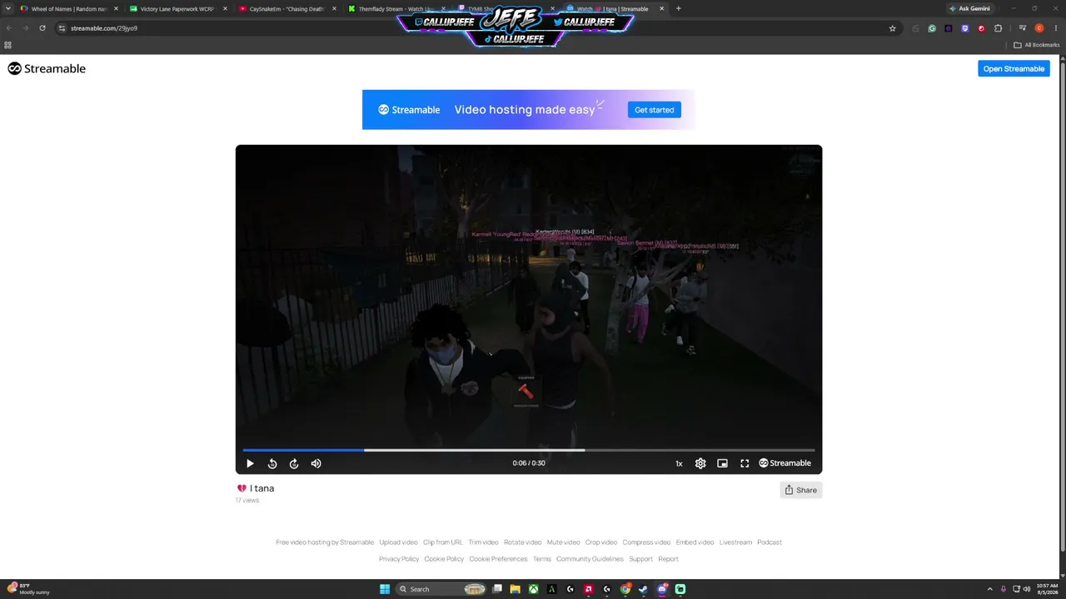Play the Streamable video
This screenshot has width=1066, height=599.
point(250,463)
